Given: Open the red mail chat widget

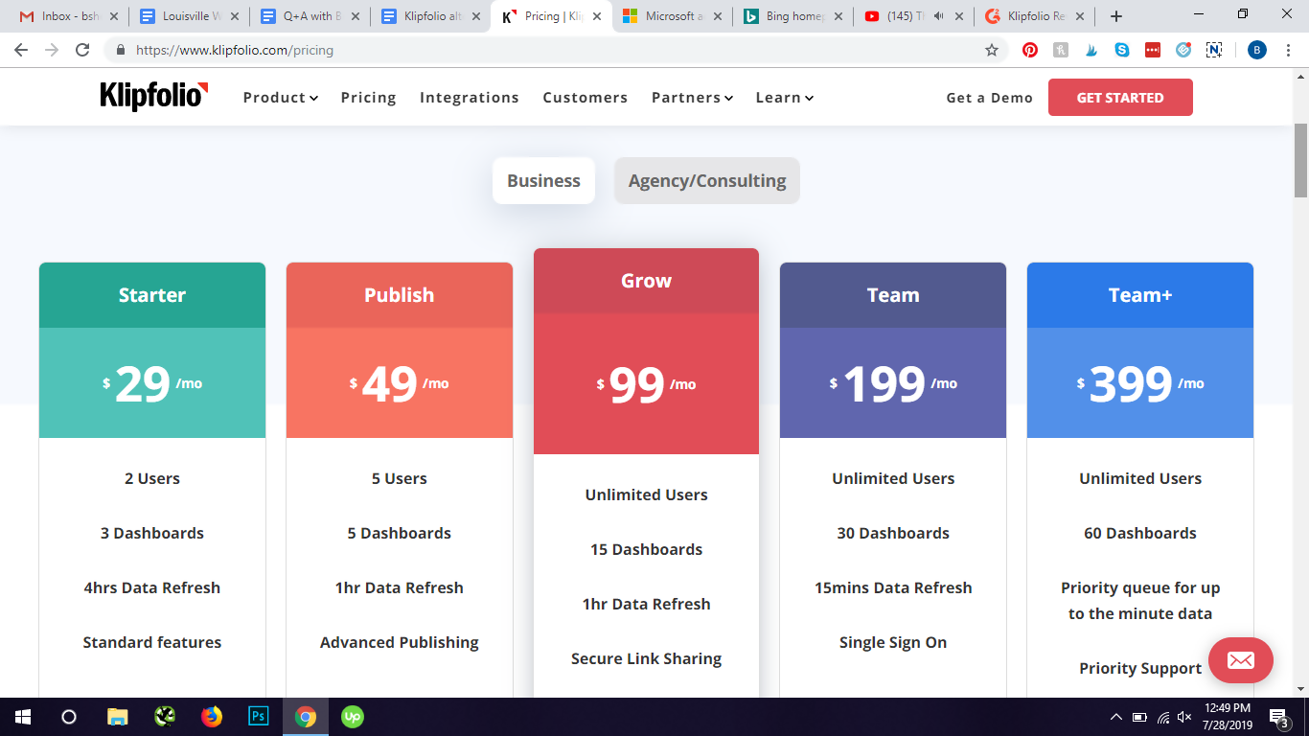Looking at the screenshot, I should point(1241,660).
